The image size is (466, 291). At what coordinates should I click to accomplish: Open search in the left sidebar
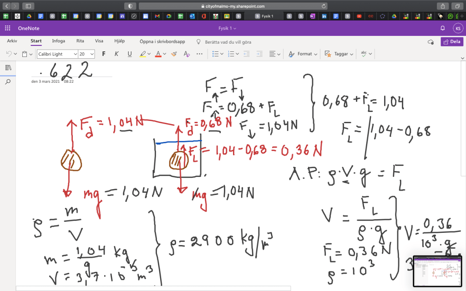(x=8, y=82)
